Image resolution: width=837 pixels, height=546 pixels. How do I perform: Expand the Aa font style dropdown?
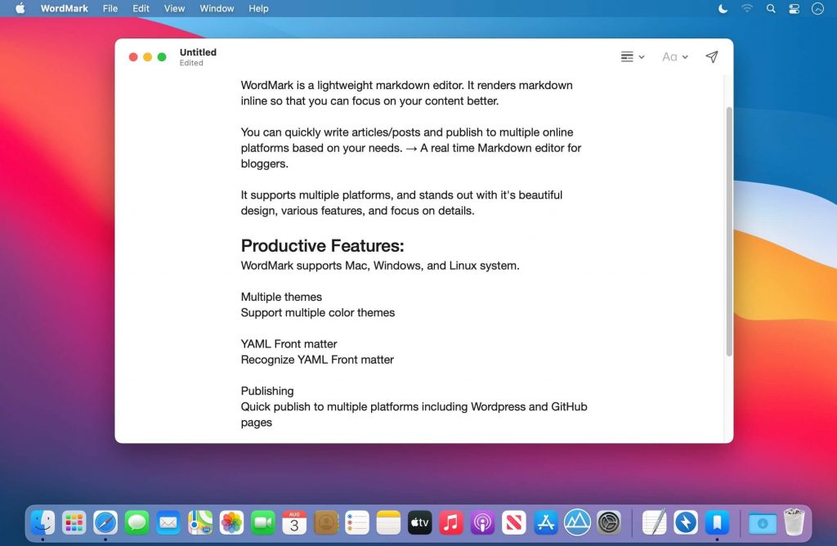(x=674, y=56)
